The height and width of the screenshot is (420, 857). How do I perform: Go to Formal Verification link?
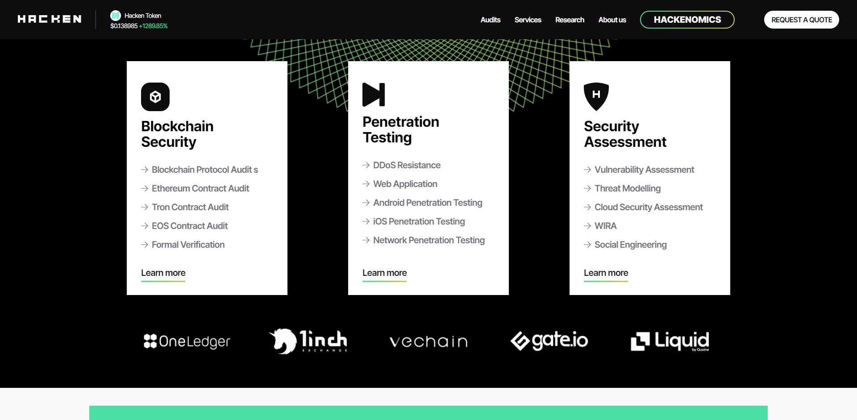coord(188,245)
